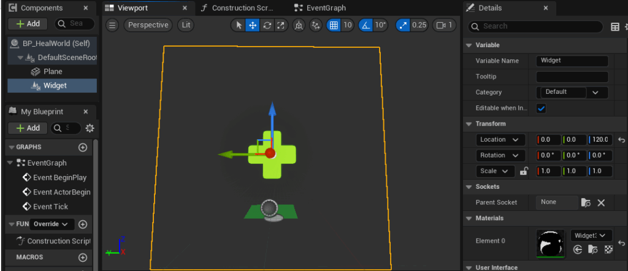Viewport: 628px width, 271px height.
Task: Select the Plane component in tree
Action: point(52,72)
